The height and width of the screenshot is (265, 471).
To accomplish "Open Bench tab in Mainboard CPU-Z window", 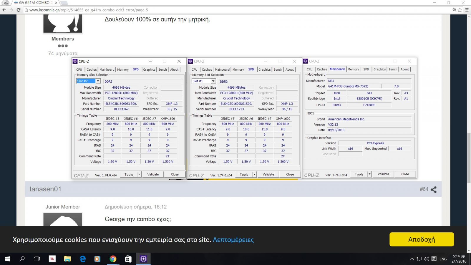I will (x=393, y=69).
